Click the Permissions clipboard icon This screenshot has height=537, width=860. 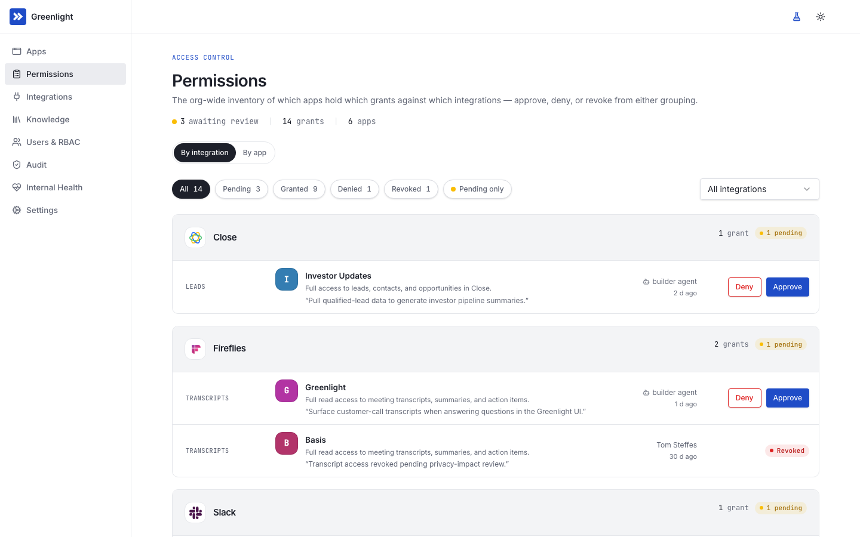[17, 74]
